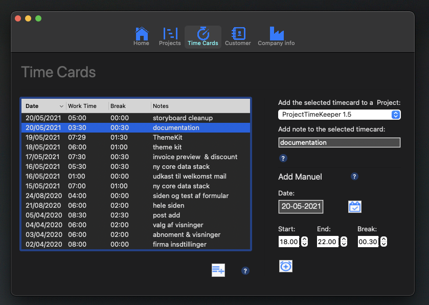Adjust the End time stepper

(x=344, y=242)
